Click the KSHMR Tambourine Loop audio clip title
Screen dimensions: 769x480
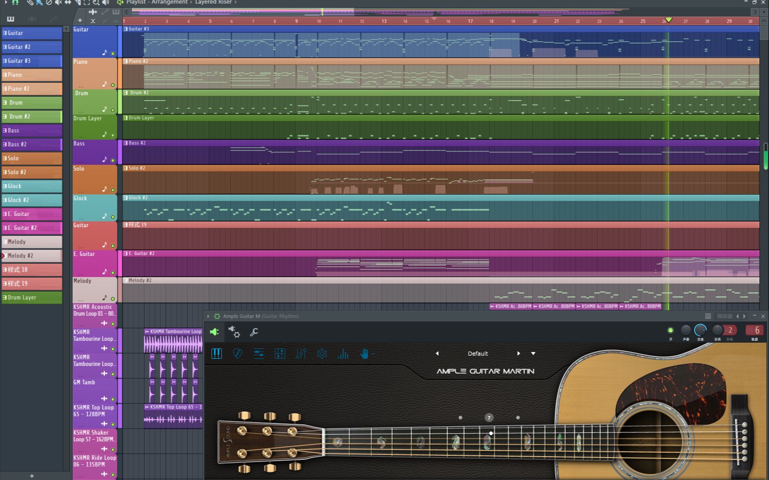point(173,331)
